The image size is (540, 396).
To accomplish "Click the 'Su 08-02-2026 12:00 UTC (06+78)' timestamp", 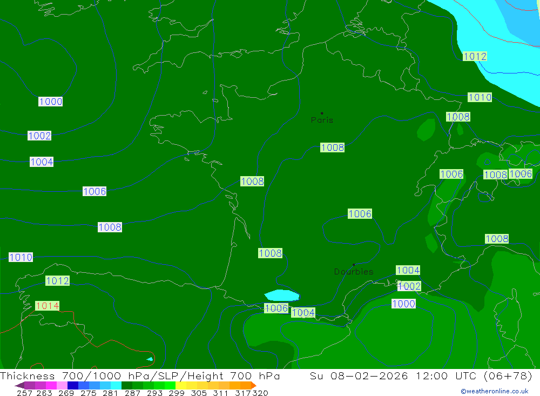I will click(x=421, y=375).
